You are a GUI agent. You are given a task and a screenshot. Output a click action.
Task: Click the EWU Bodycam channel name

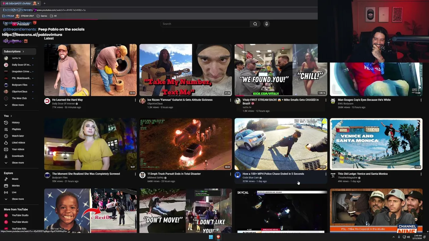click(x=346, y=104)
